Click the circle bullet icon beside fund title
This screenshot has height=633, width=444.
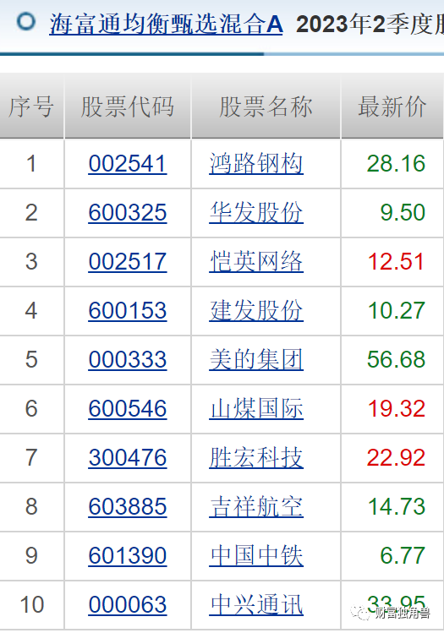point(26,21)
